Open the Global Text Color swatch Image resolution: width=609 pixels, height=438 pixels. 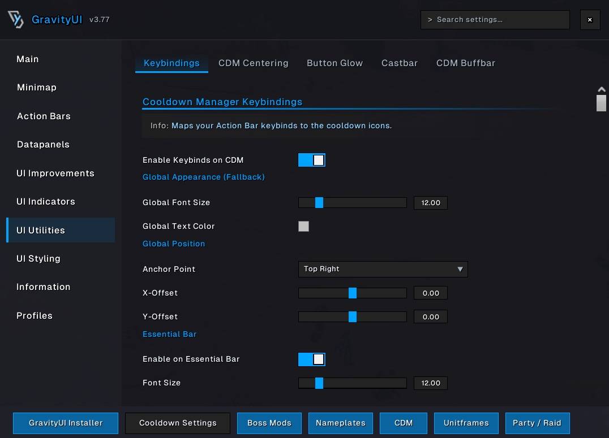click(x=303, y=226)
